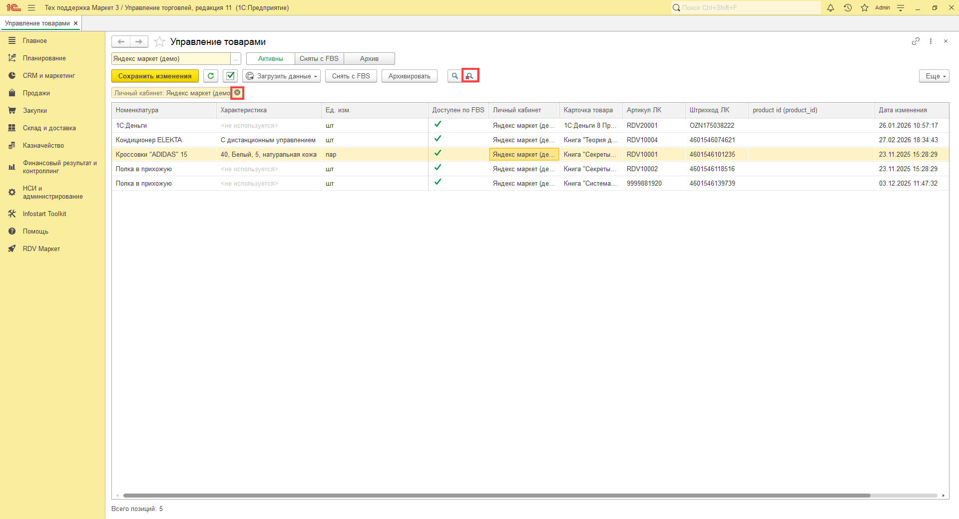Click Сохранить изменения button
Screen dimensions: 959x519
pos(155,76)
